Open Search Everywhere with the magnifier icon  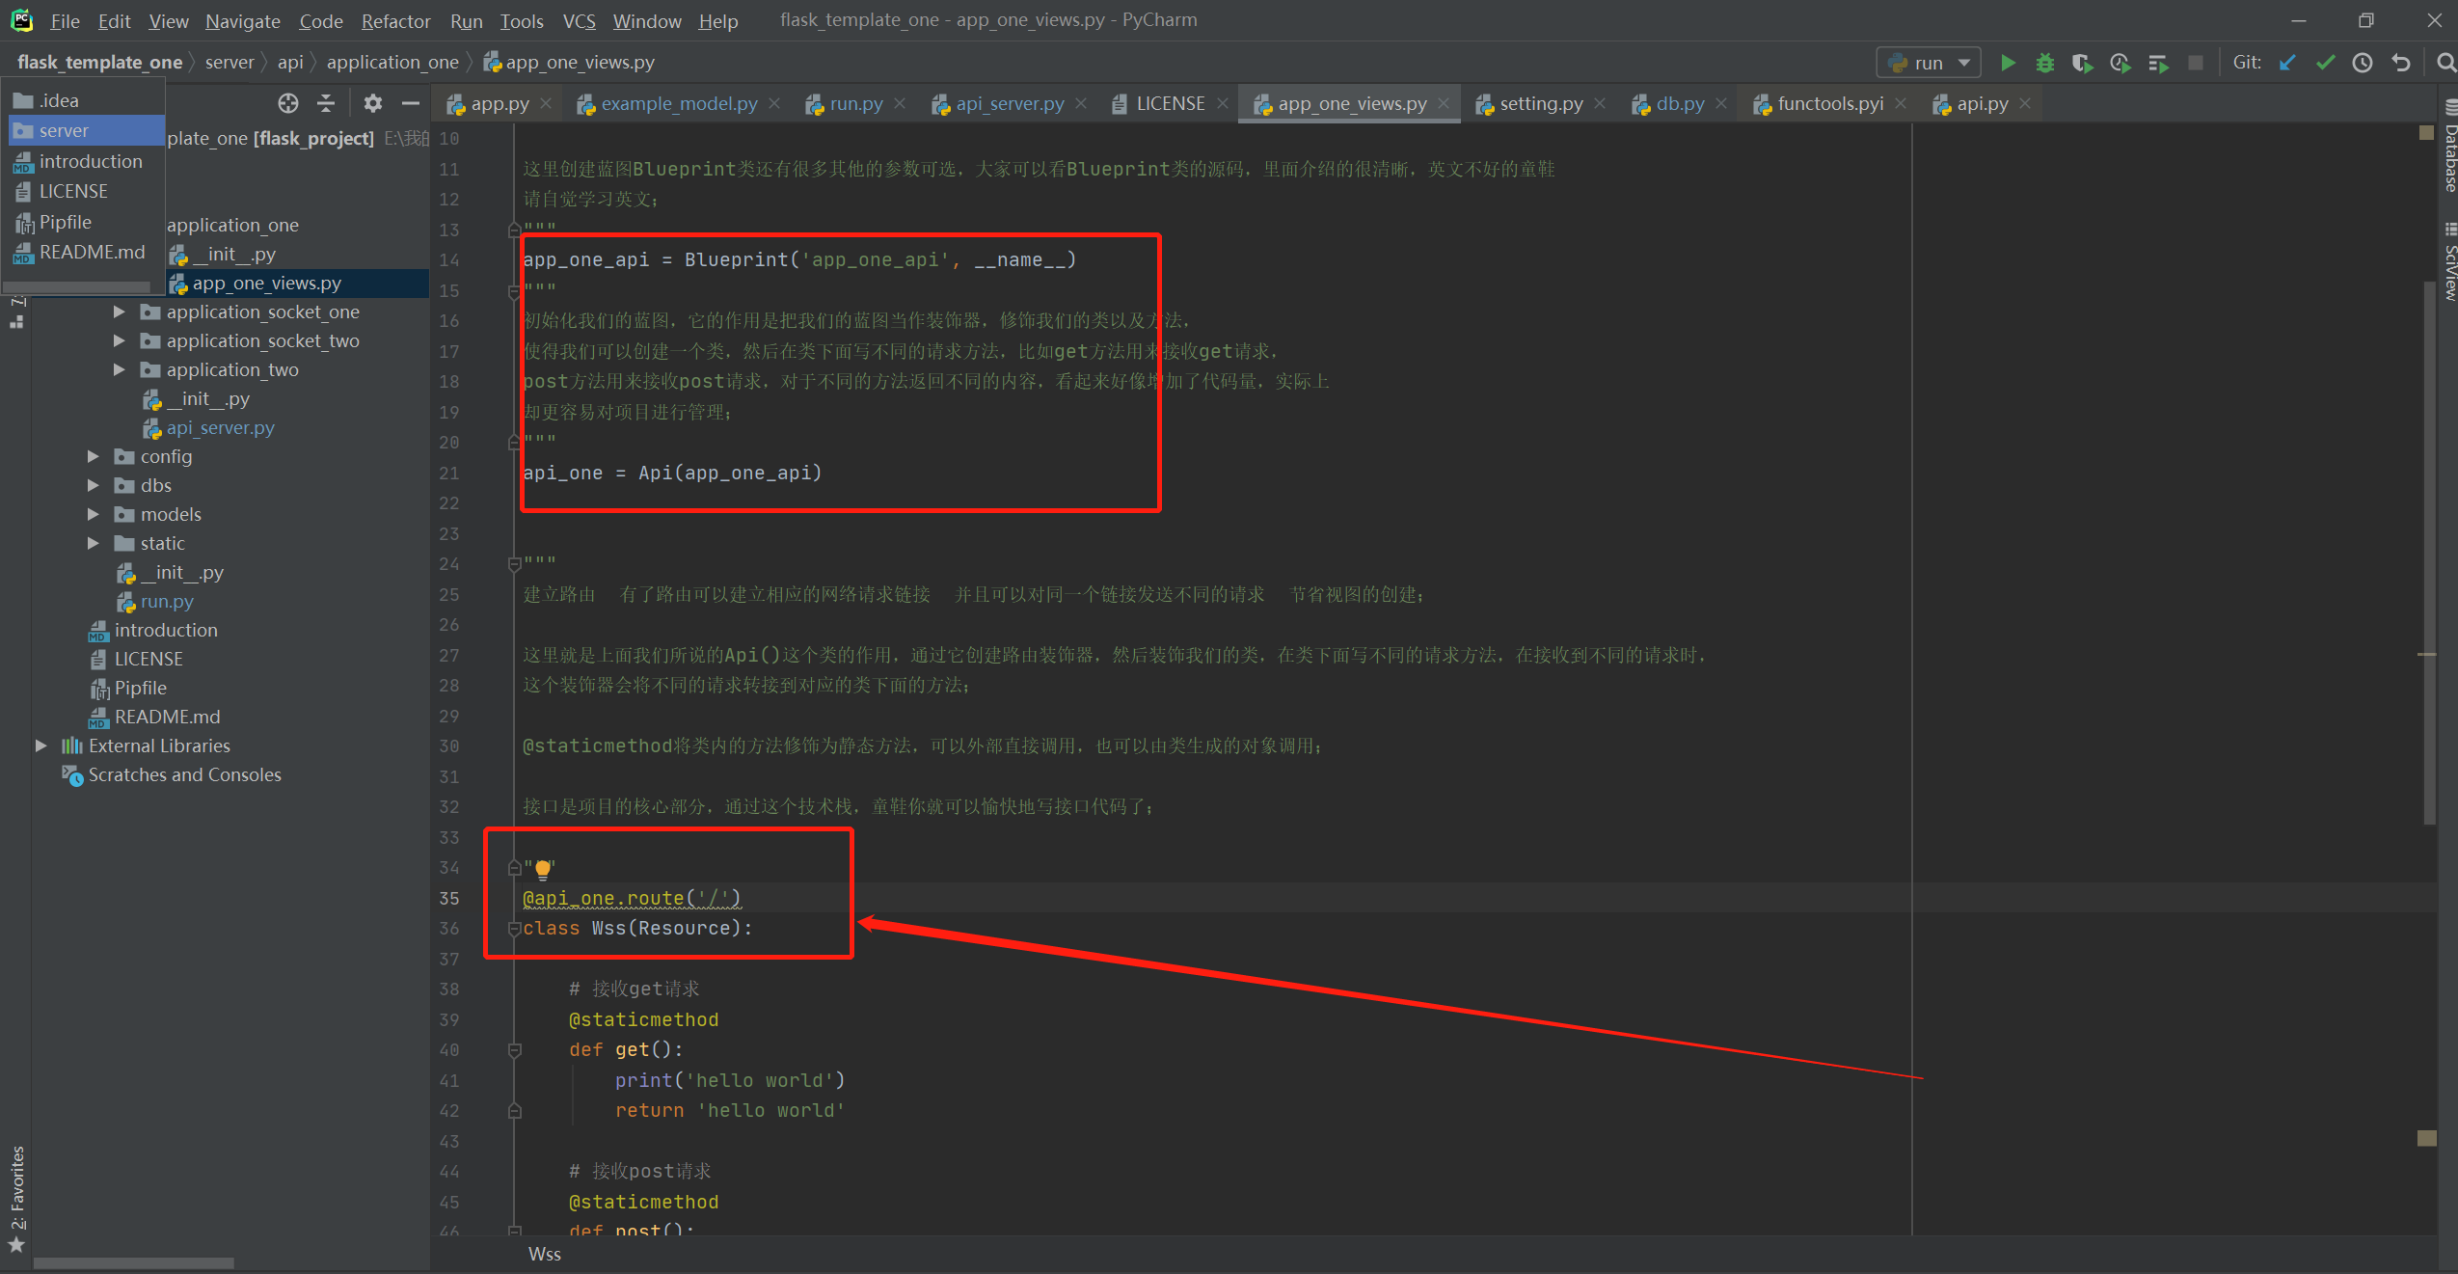point(2447,62)
